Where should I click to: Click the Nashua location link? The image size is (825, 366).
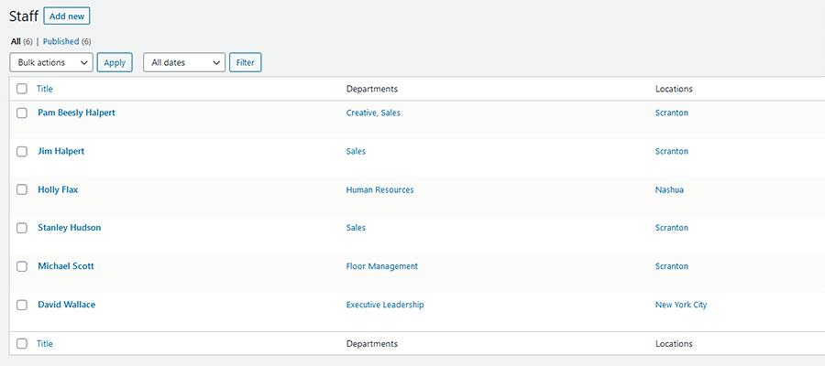[669, 189]
